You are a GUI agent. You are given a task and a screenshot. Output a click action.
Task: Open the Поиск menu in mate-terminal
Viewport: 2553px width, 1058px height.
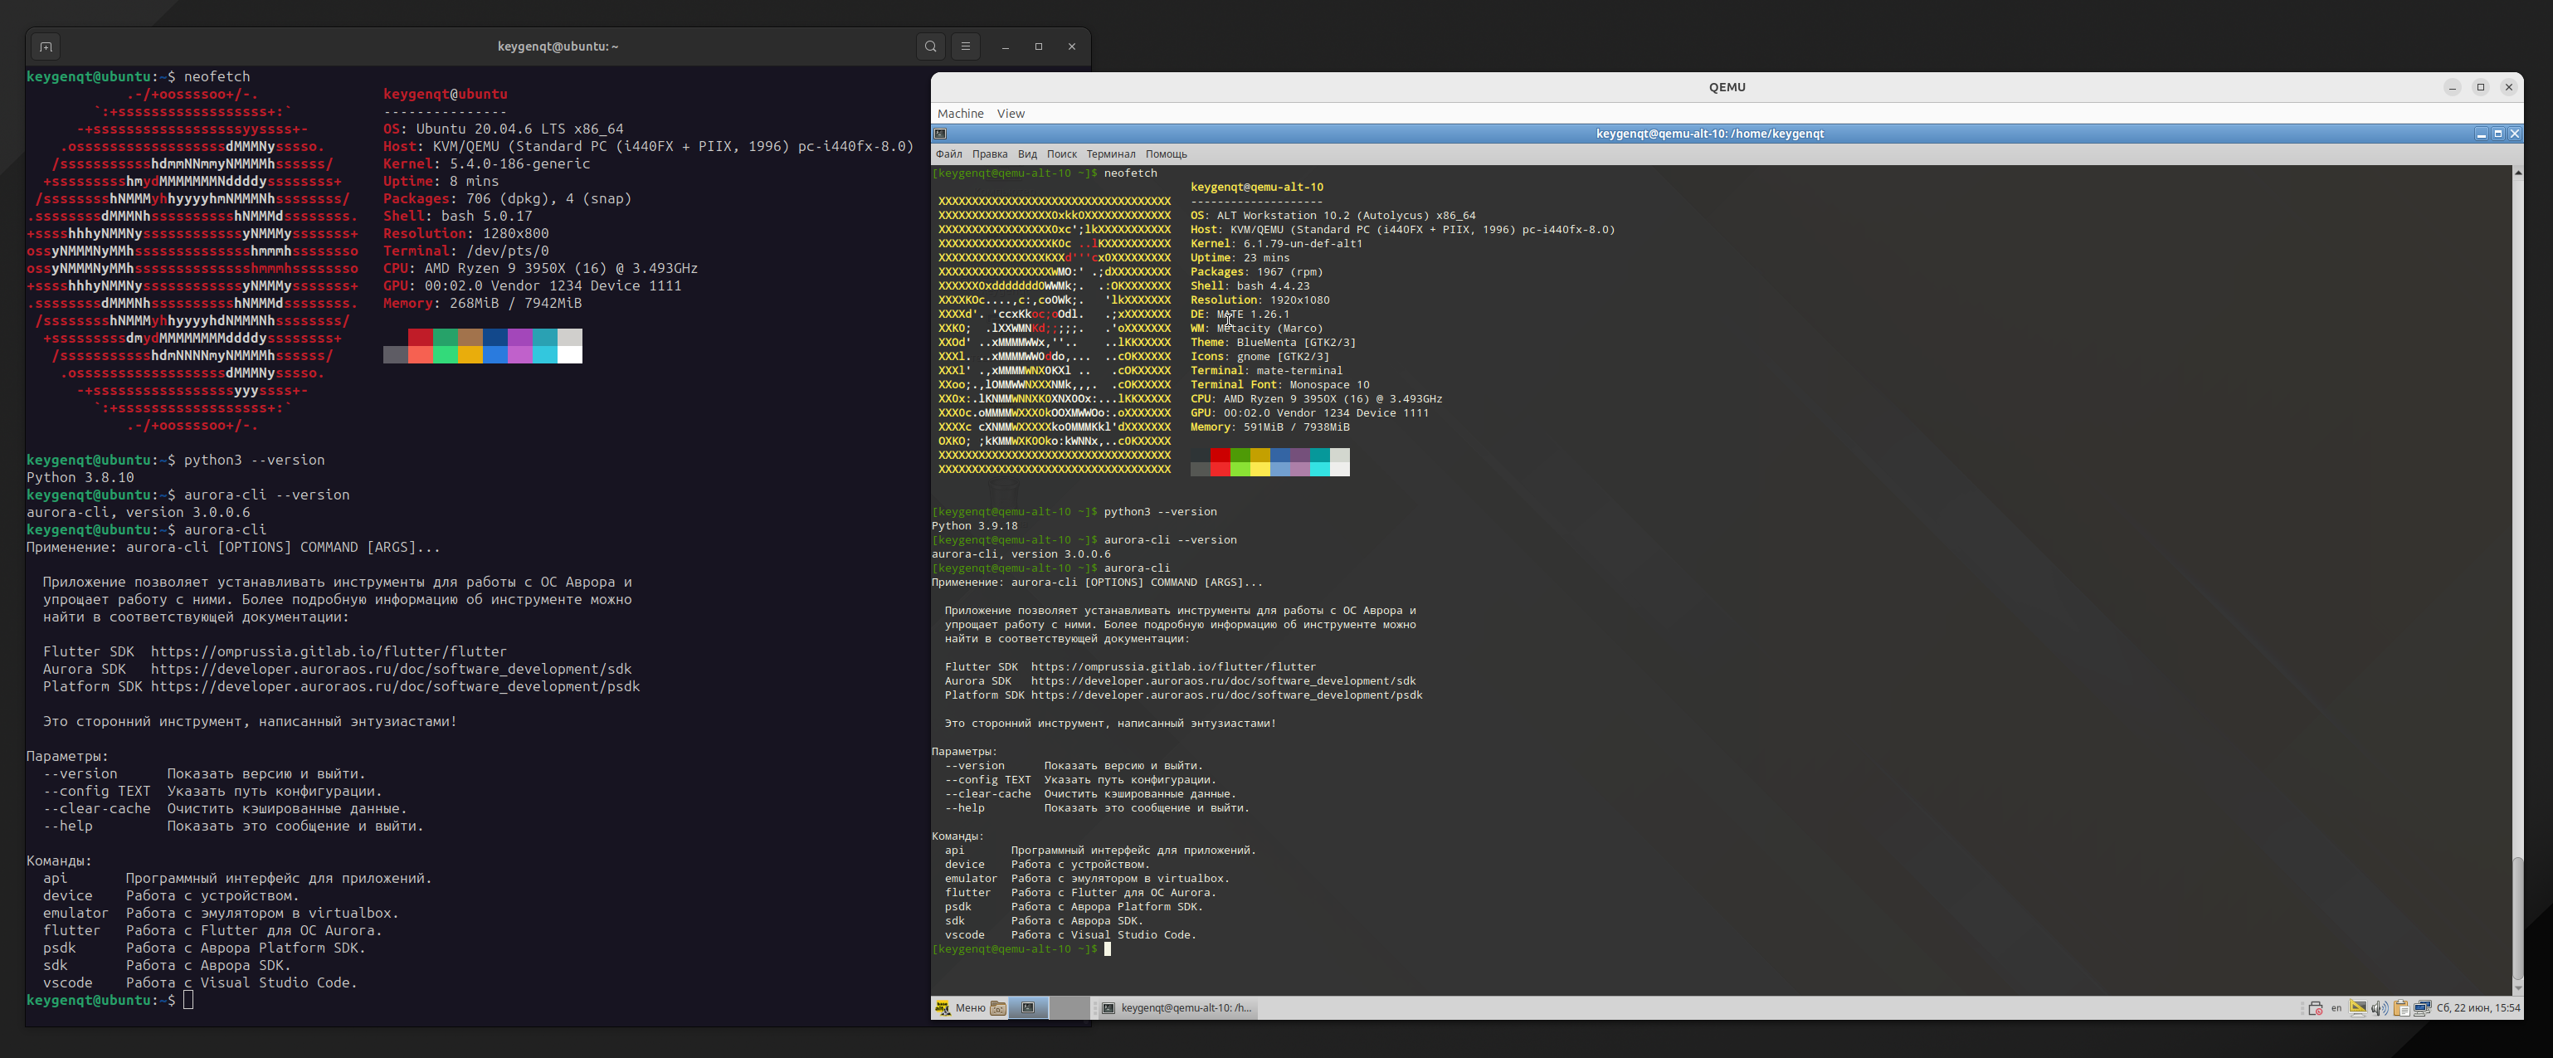pyautogui.click(x=1061, y=154)
